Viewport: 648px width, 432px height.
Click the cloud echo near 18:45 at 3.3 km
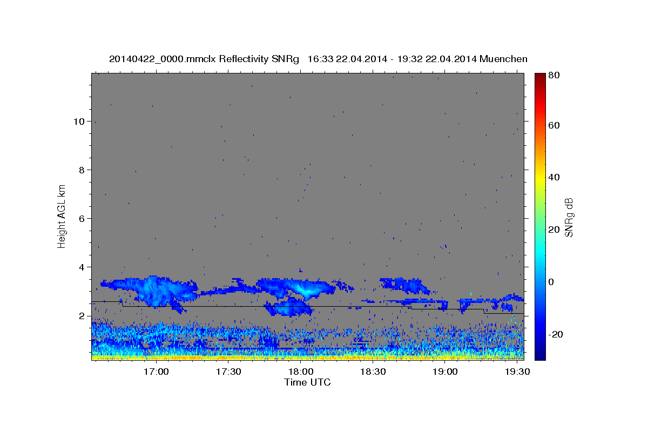[404, 286]
